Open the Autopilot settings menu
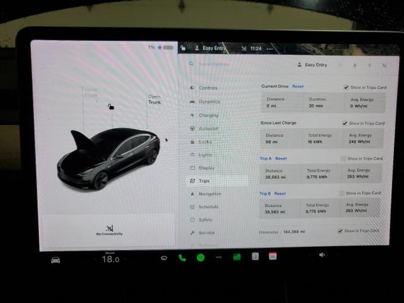This screenshot has width=404, height=303. [204, 128]
